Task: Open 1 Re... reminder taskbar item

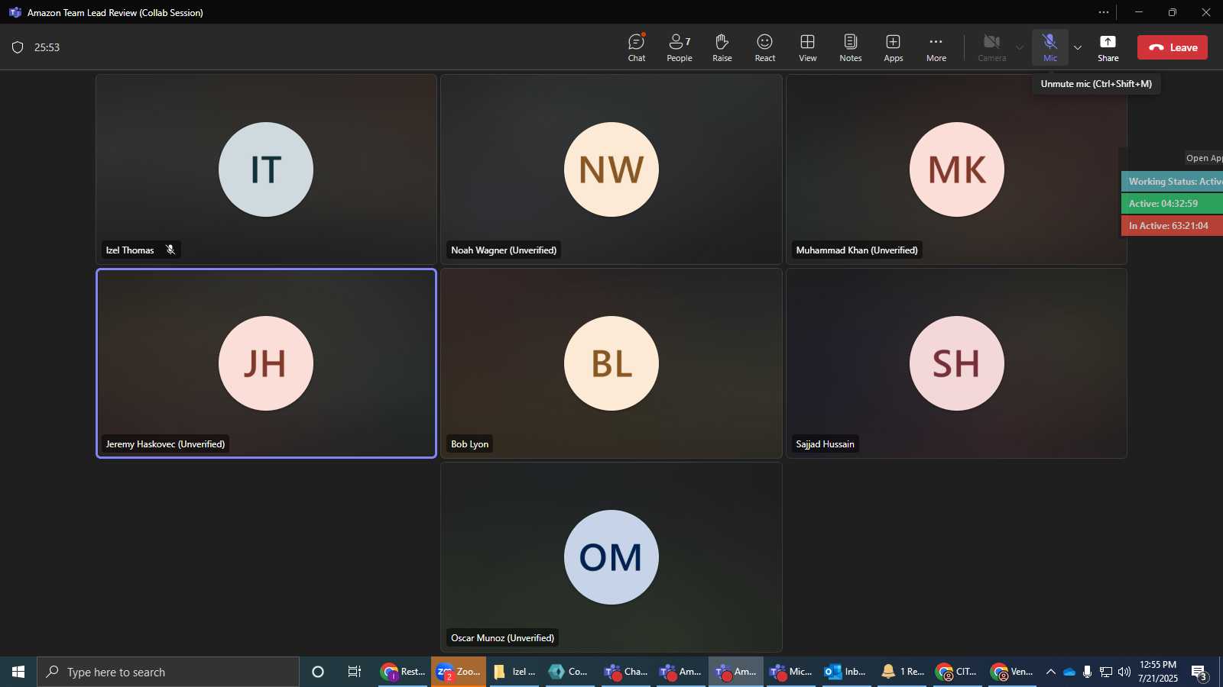Action: click(902, 672)
